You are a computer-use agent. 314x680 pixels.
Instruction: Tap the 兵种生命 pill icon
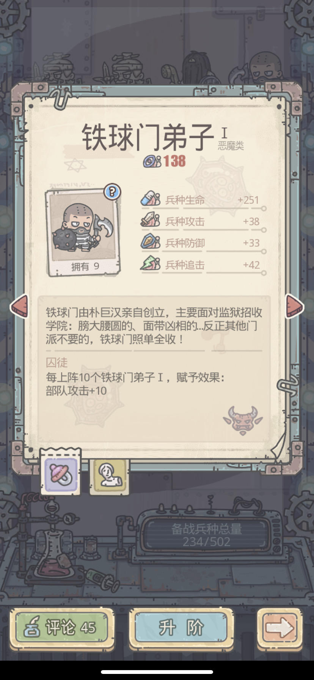point(151,199)
